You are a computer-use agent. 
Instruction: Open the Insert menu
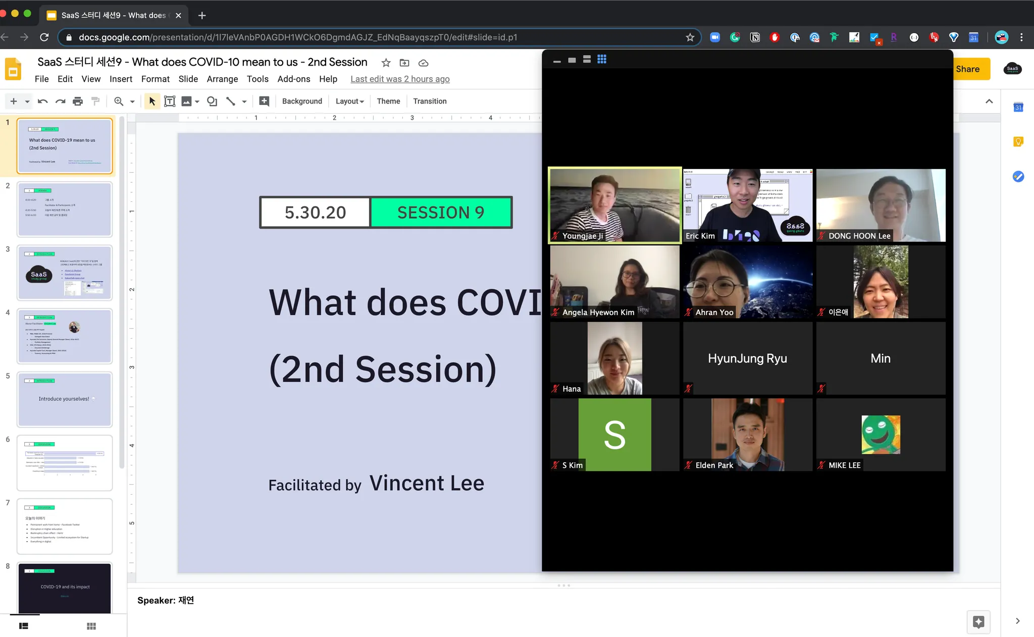coord(121,79)
